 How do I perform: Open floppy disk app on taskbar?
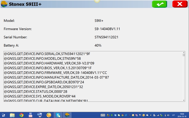pyautogui.click(x=30, y=115)
